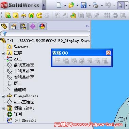
Task: Expand the FlangeRotate feature
Action: click(x=3, y=96)
